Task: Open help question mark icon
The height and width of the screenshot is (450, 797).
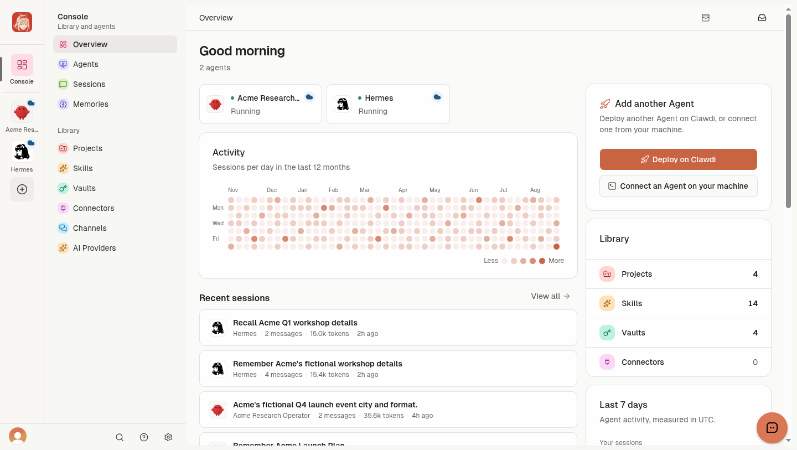Action: coord(144,437)
